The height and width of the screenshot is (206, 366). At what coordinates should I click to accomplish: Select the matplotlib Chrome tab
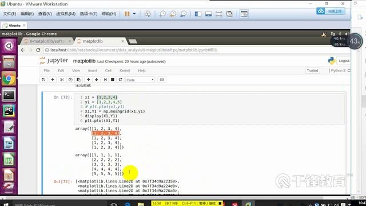click(x=93, y=41)
